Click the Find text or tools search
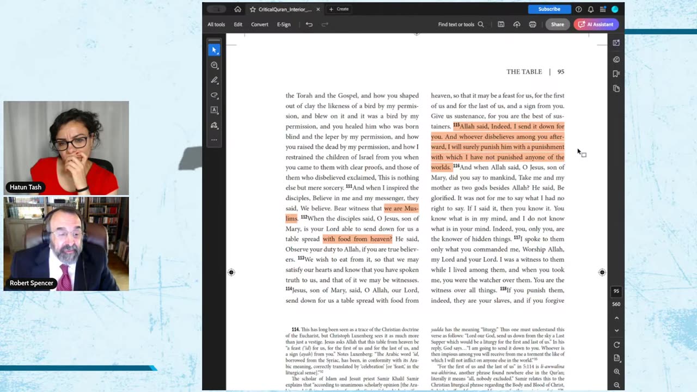697x392 pixels. point(461,24)
